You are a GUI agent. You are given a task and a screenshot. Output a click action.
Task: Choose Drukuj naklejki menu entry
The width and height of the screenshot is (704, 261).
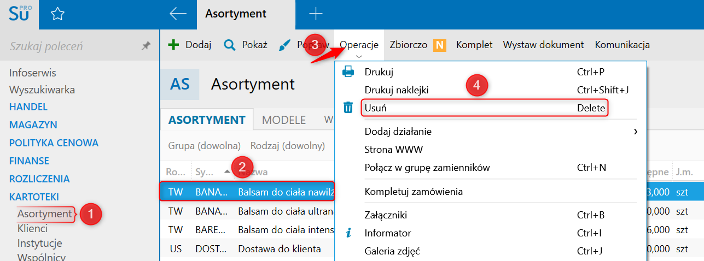[396, 90]
